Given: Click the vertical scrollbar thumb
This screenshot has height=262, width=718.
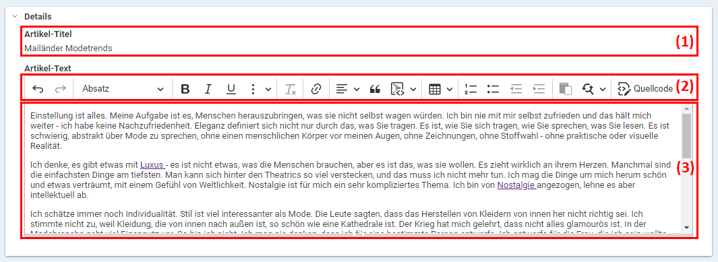Looking at the screenshot, I should click(686, 136).
